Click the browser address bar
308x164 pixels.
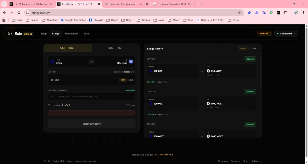pos(134,13)
